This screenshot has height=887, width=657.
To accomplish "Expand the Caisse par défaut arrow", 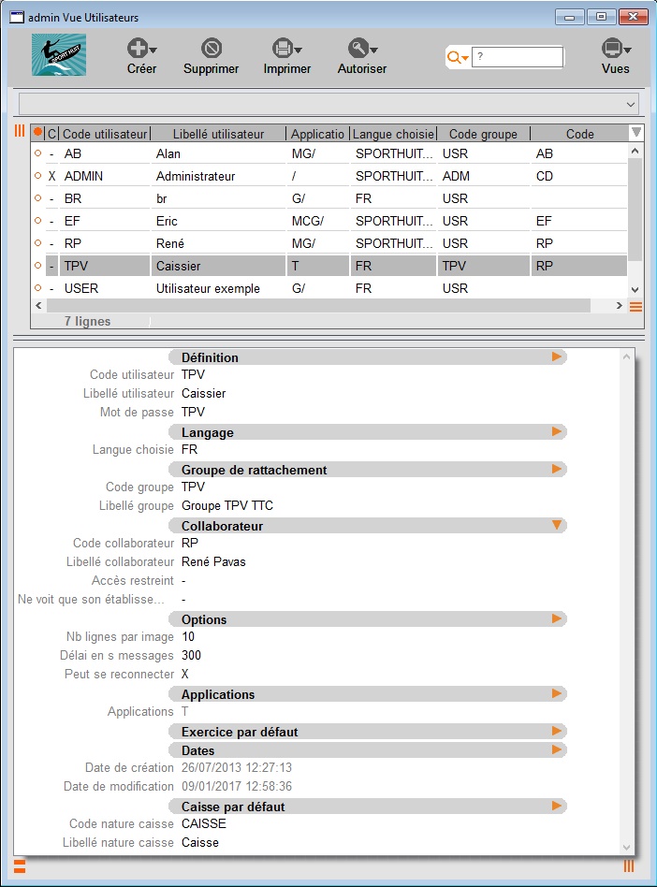I will click(556, 806).
